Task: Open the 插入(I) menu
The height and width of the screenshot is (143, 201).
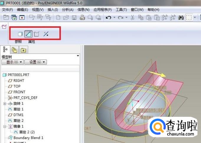Action: click(53, 10)
